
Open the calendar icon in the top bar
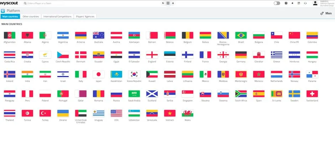coord(299,3)
